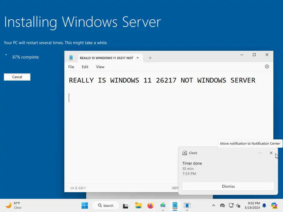The width and height of the screenshot is (283, 212).
Task: Close the Notepad window
Action: (x=267, y=55)
